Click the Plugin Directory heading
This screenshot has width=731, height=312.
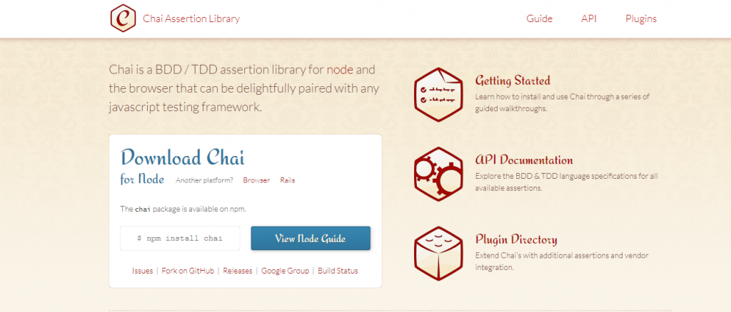tap(516, 240)
